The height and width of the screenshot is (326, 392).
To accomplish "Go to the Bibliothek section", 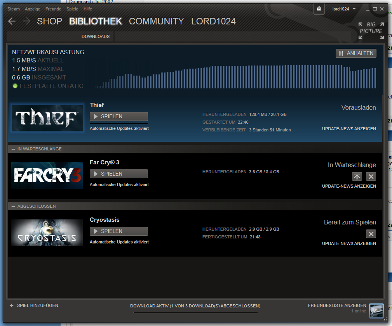I will point(96,21).
